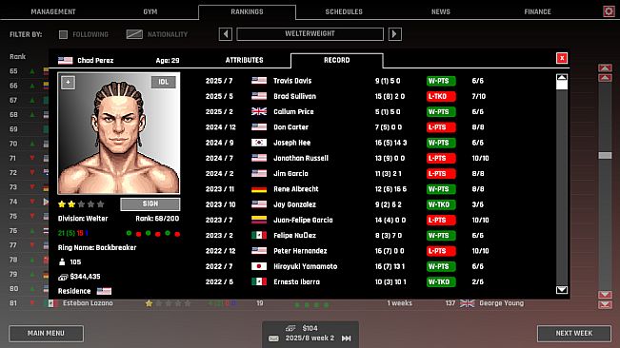
Task: Open the Schedules tab
Action: (344, 11)
